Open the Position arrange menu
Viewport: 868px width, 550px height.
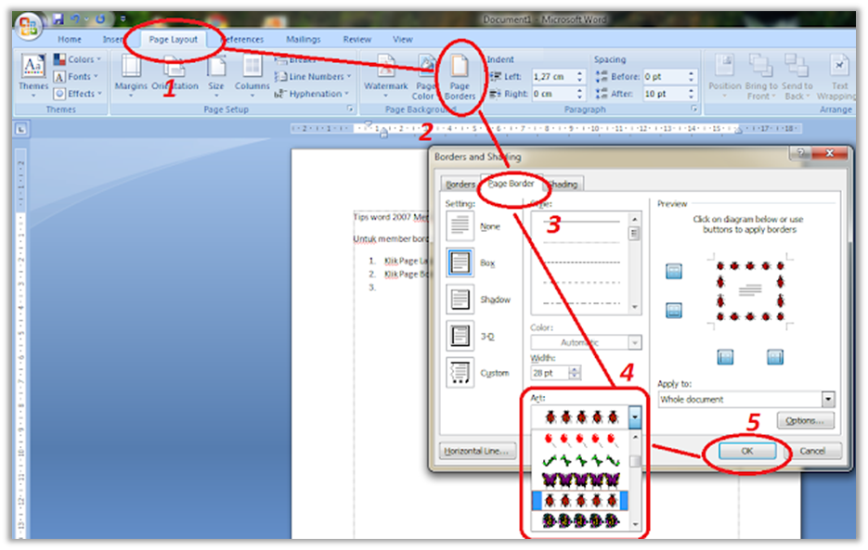pyautogui.click(x=725, y=75)
